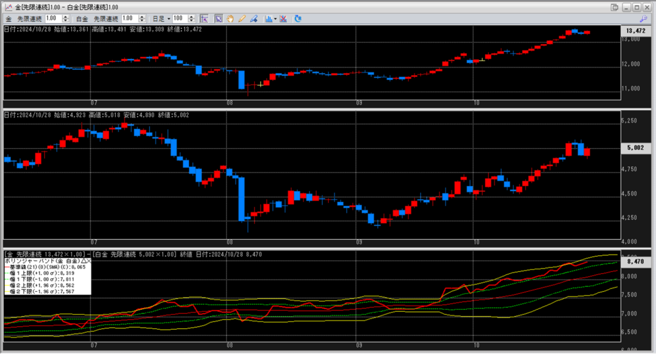
Task: Click the blue brush line-style tool
Action: [254, 19]
